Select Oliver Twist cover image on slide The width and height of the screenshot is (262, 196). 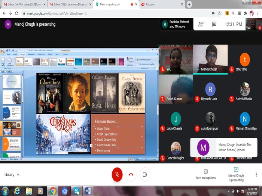(50, 93)
